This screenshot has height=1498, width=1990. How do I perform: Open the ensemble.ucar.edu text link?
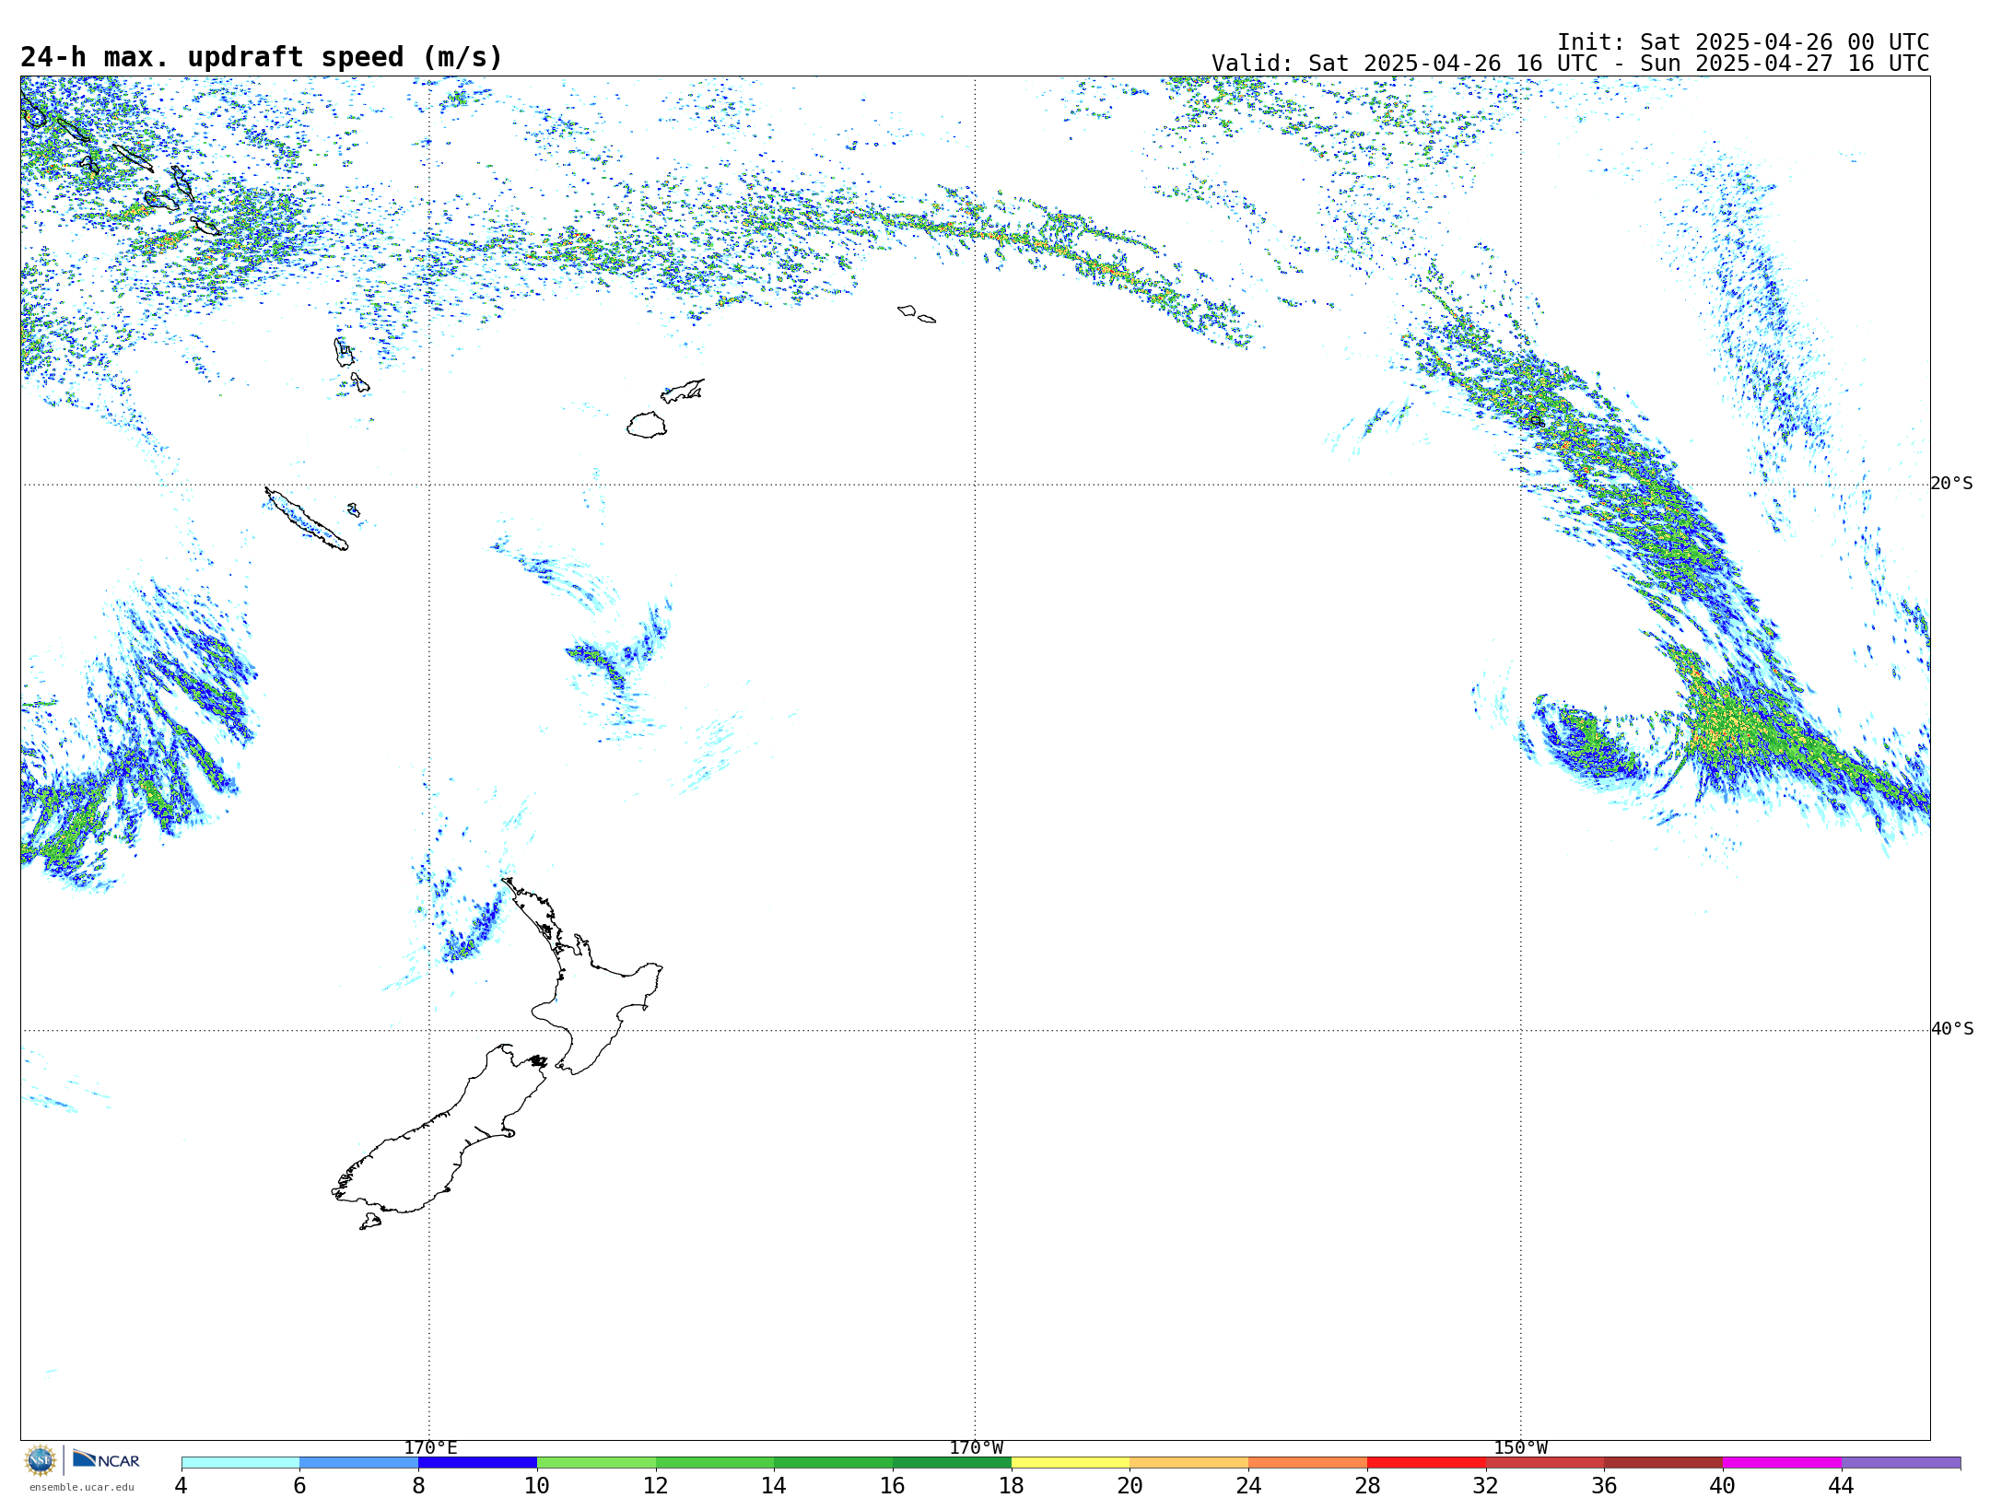click(81, 1487)
